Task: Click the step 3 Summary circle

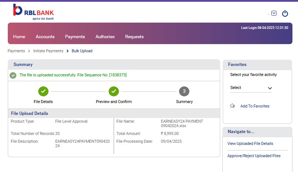Action: (184, 91)
